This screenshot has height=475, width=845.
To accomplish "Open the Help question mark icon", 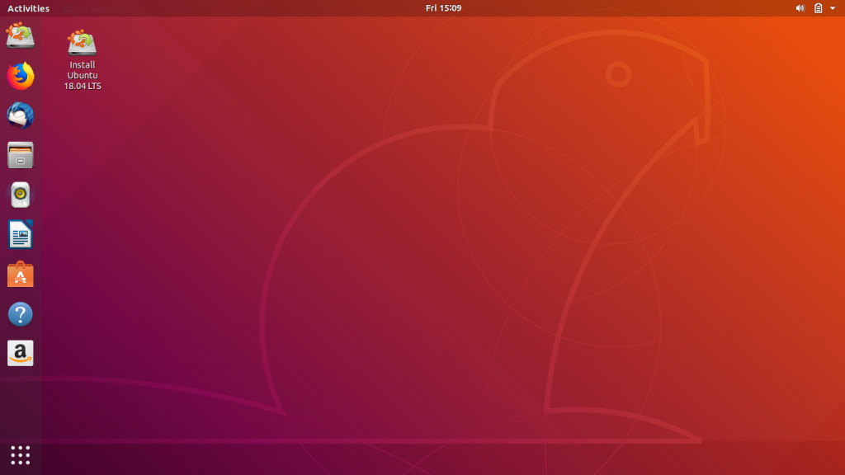I will (21, 314).
